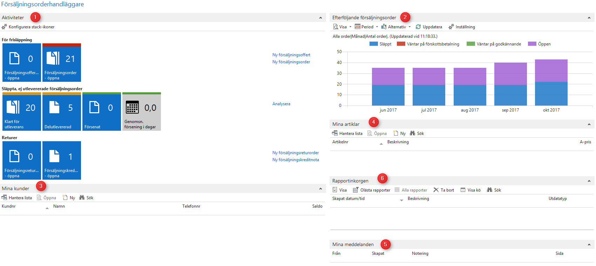596x266 pixels.
Task: Click Hantera lista in Mina artiklar
Action: (x=347, y=134)
